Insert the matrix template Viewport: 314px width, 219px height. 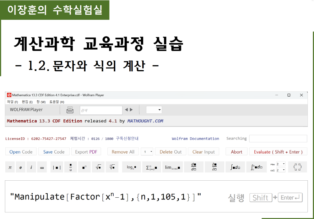pos(297,167)
